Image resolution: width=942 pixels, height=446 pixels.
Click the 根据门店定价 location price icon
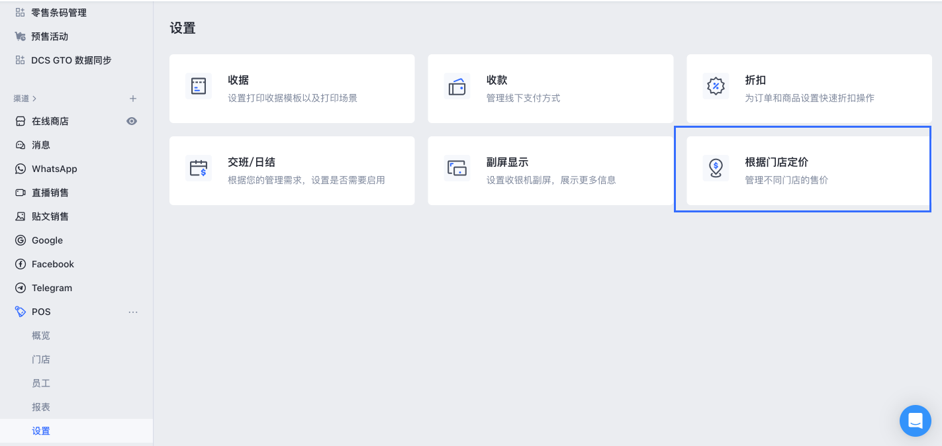pos(716,168)
